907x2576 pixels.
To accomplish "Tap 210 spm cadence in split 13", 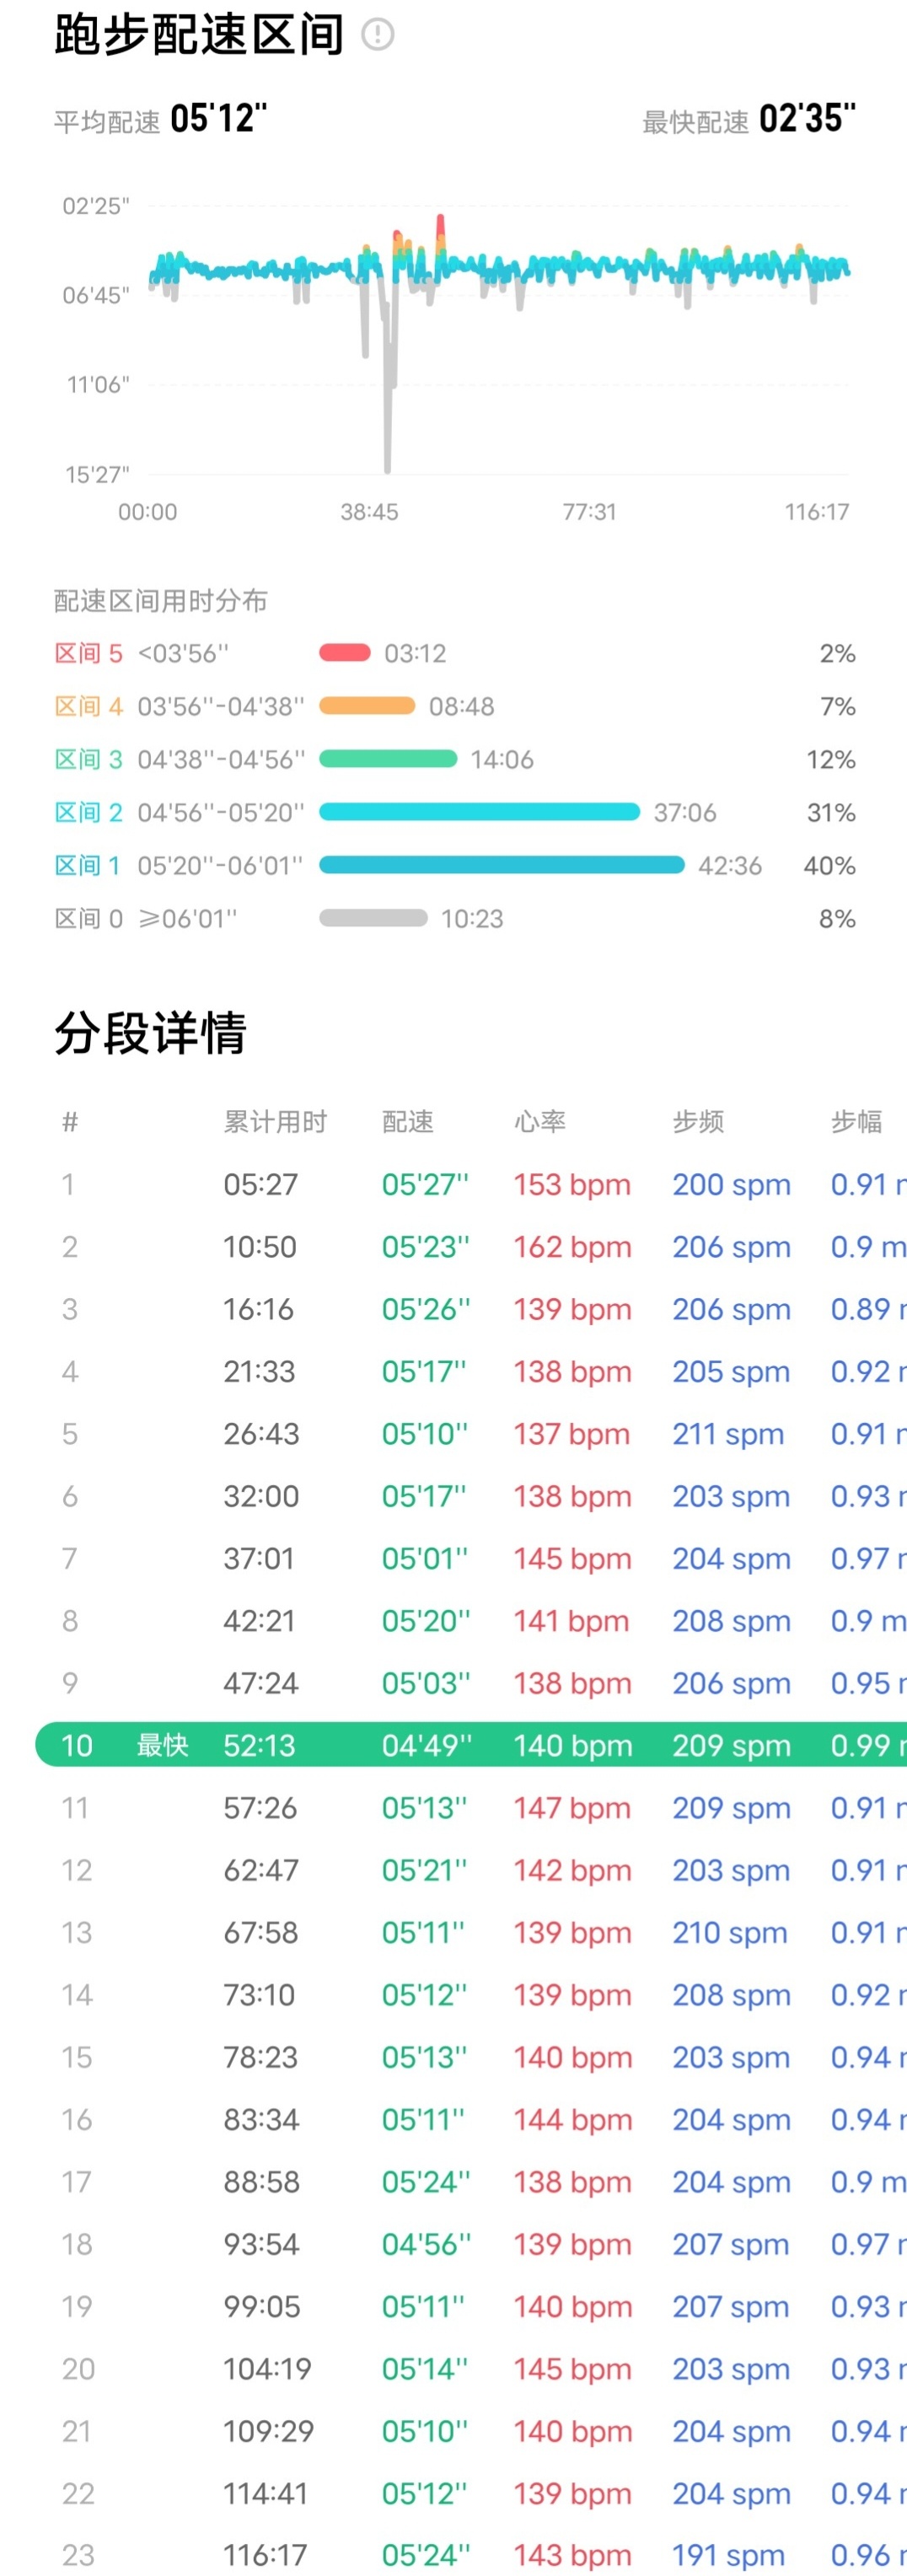I will point(730,1932).
